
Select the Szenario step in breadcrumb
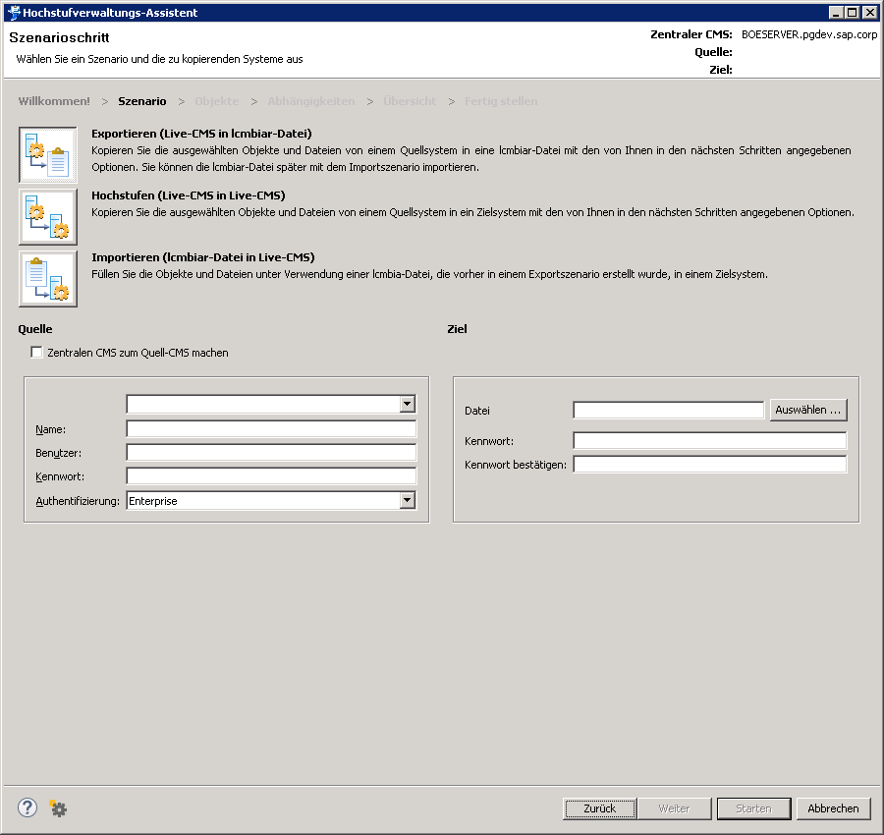tap(142, 101)
